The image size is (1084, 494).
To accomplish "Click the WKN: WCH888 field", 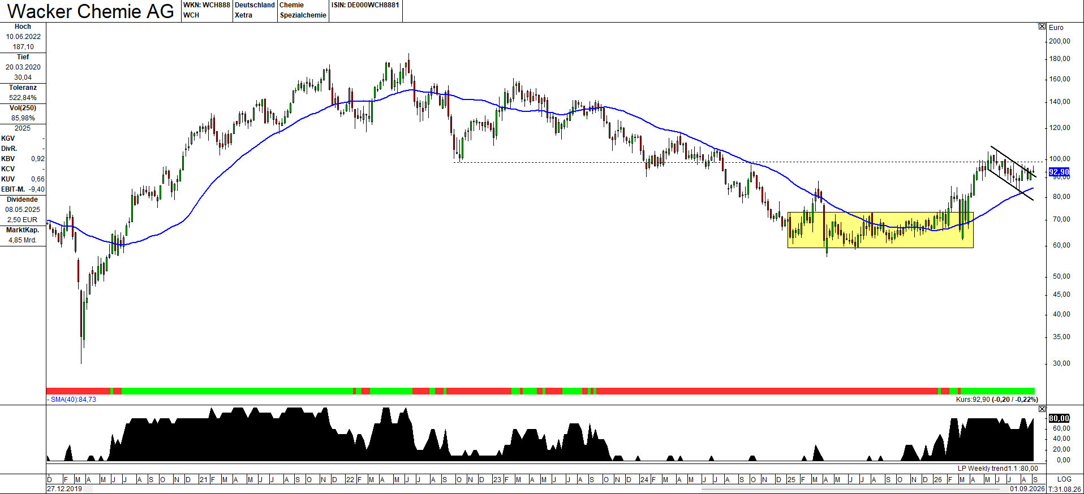I will point(207,5).
